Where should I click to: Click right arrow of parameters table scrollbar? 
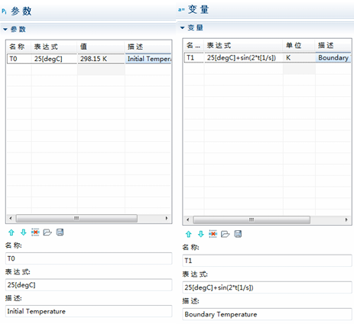pos(167,218)
